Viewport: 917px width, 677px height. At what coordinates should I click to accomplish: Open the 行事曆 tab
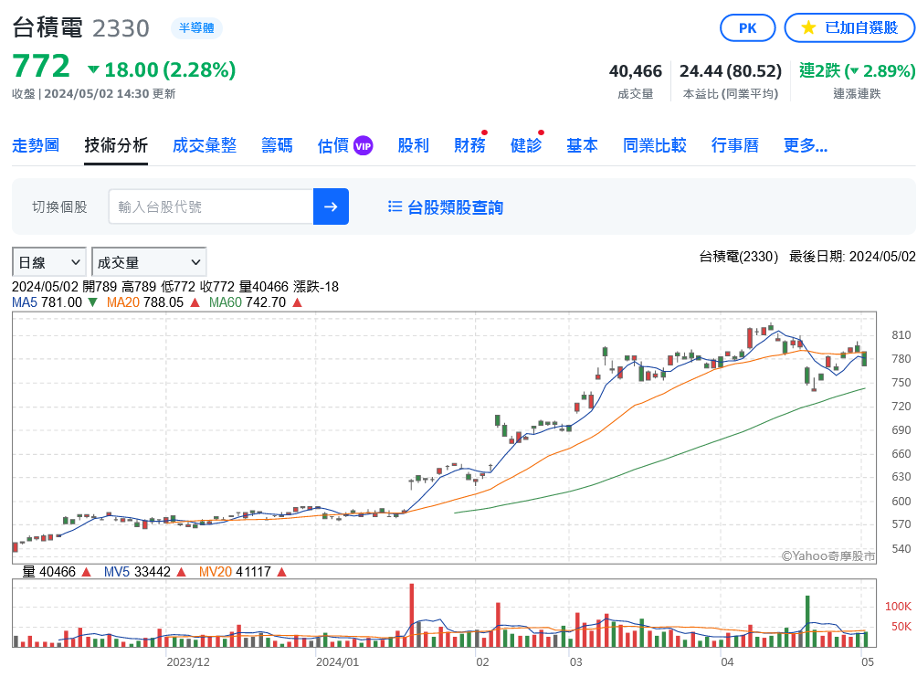[735, 145]
